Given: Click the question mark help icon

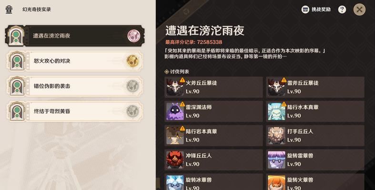Looking at the screenshot, I should coord(342,9).
